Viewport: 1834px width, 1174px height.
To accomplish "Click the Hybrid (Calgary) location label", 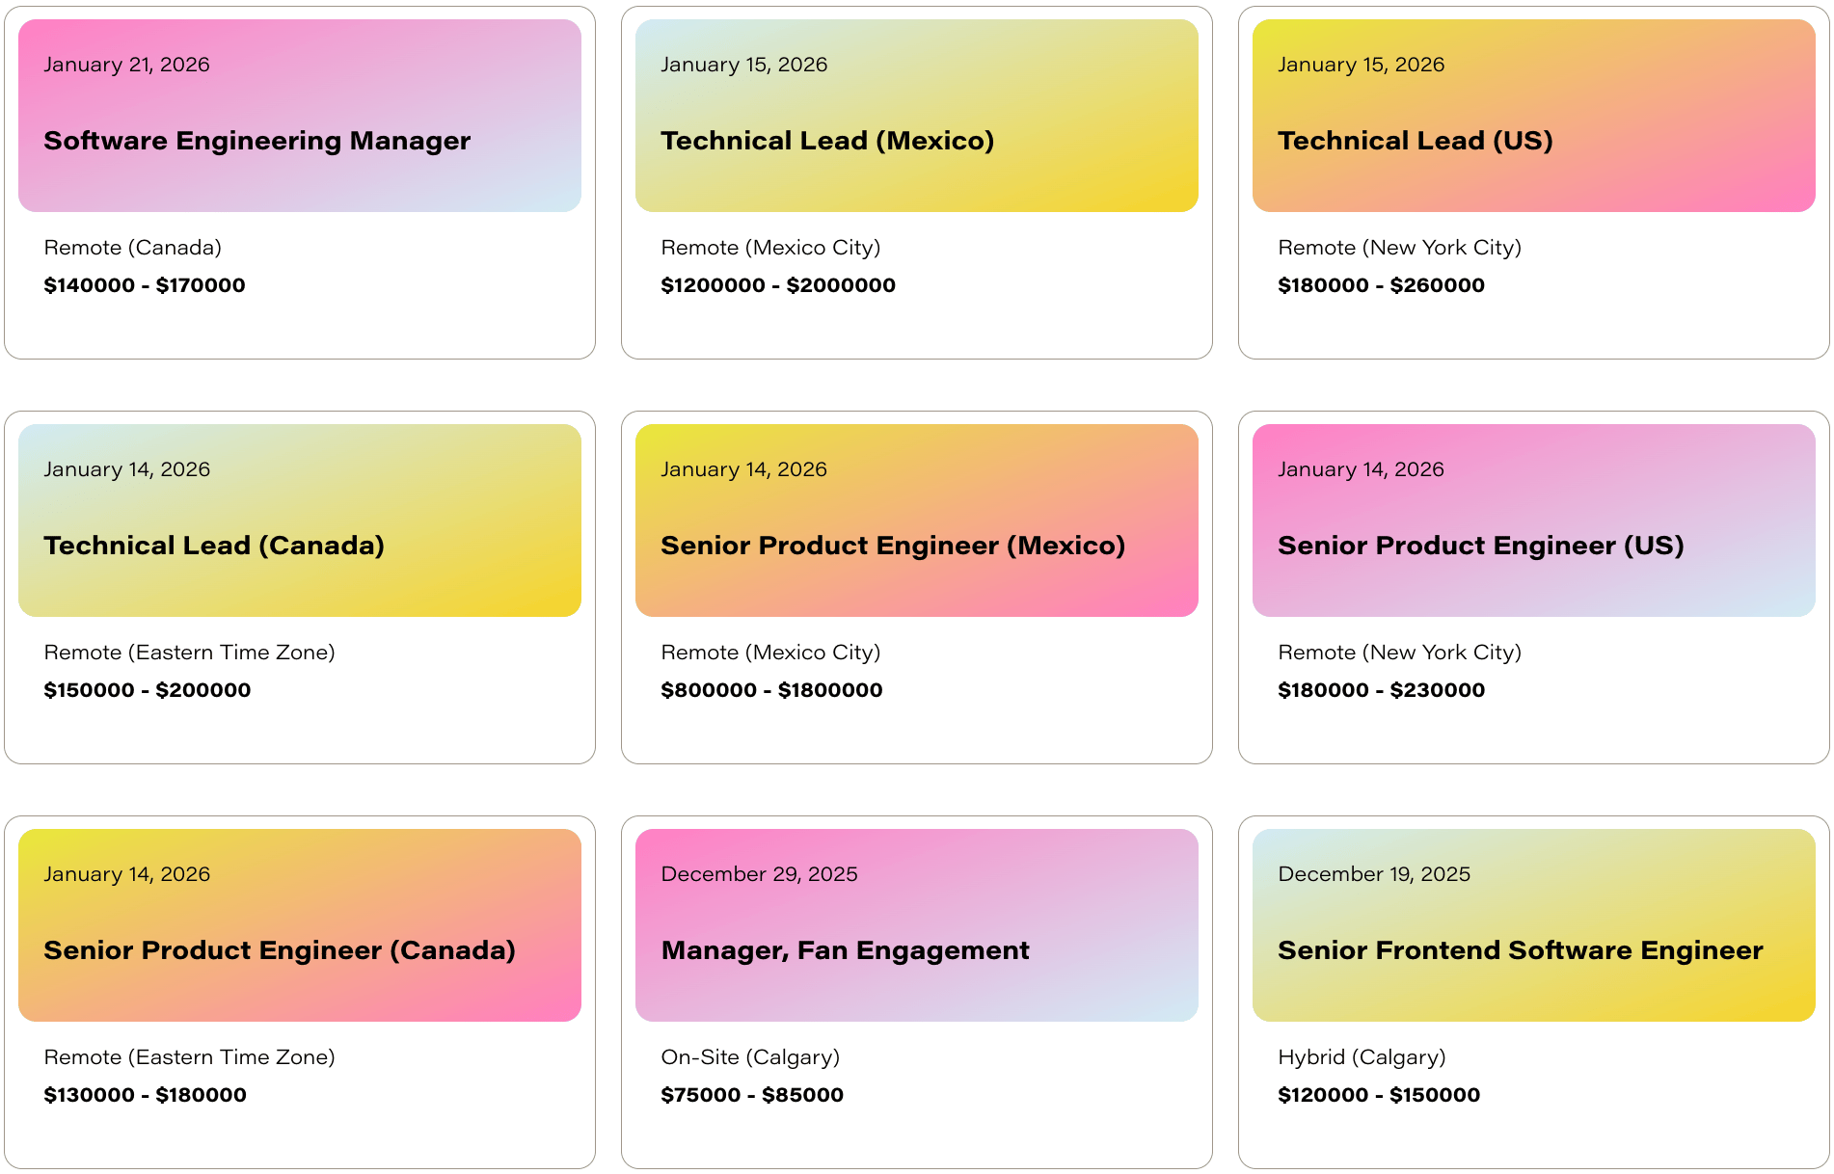I will [1361, 1057].
